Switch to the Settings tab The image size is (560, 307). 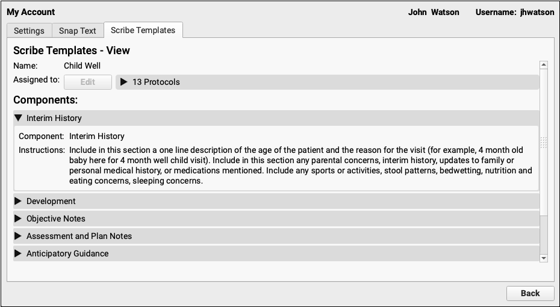point(30,31)
